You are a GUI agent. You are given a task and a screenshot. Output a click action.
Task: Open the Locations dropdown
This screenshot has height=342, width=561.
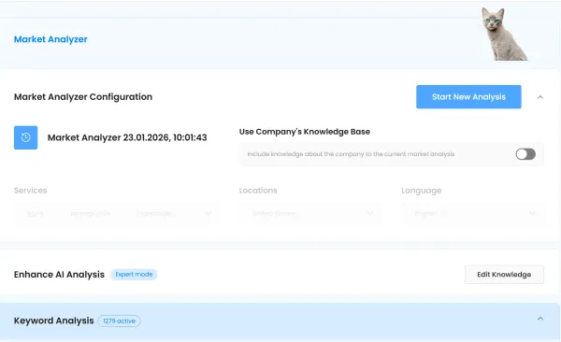coord(309,214)
